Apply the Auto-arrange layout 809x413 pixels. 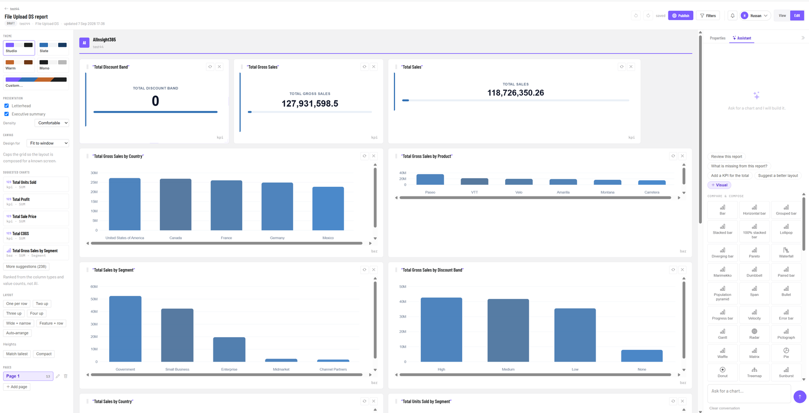tap(17, 333)
